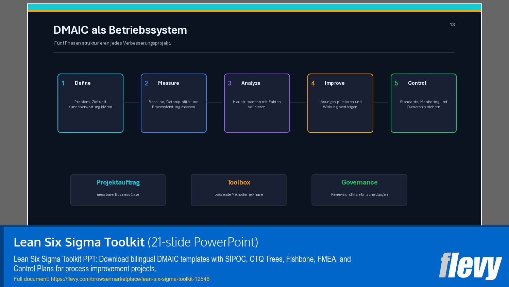Click the description text about DMAIC templates
509x287 pixels.
point(182,264)
